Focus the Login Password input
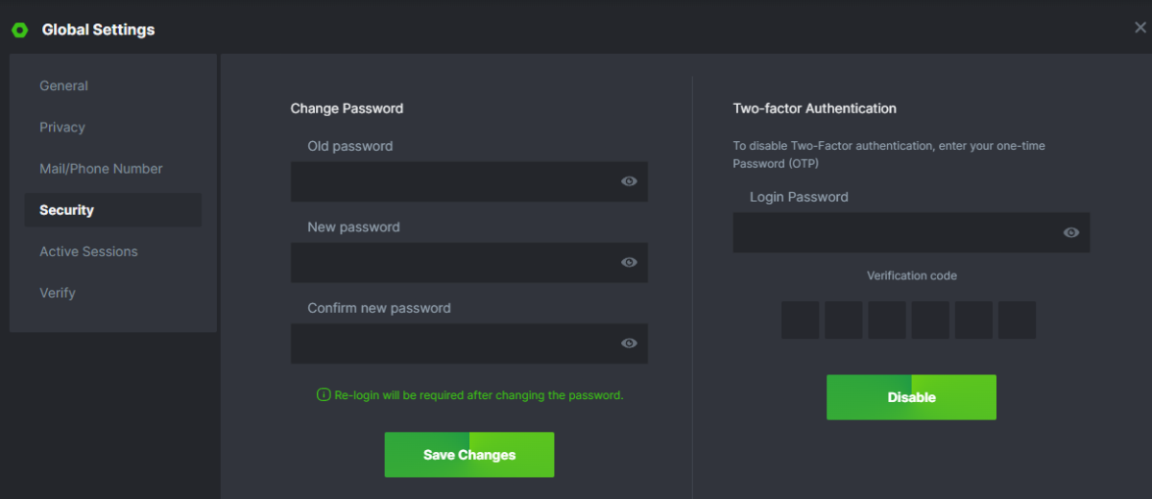Image resolution: width=1152 pixels, height=499 pixels. [893, 232]
